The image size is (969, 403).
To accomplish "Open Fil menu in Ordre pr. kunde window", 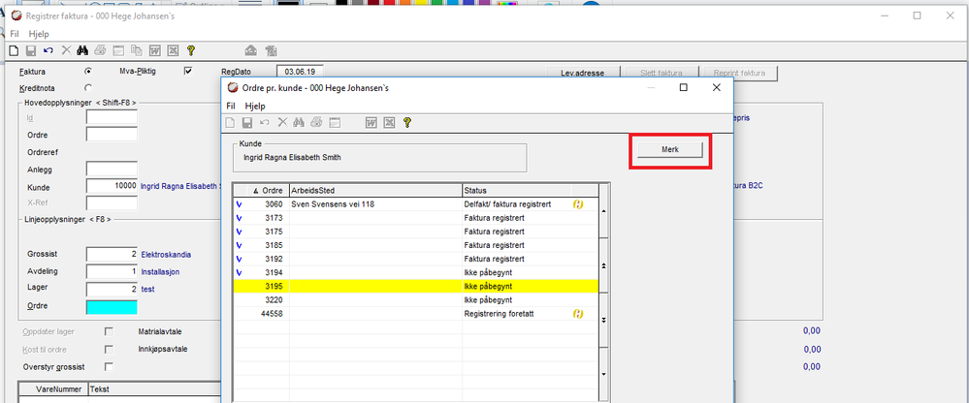I will 231,106.
